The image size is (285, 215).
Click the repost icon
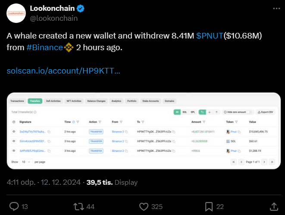[78, 206]
